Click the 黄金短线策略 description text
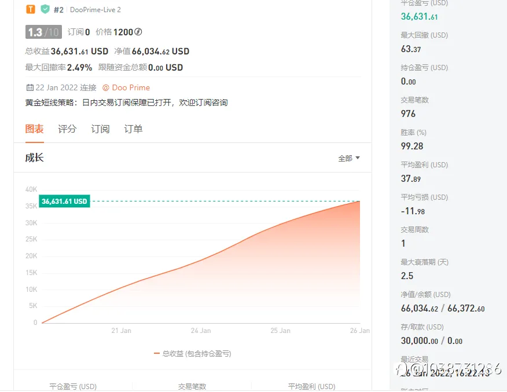Screen dimensions: 507x392 [126, 102]
